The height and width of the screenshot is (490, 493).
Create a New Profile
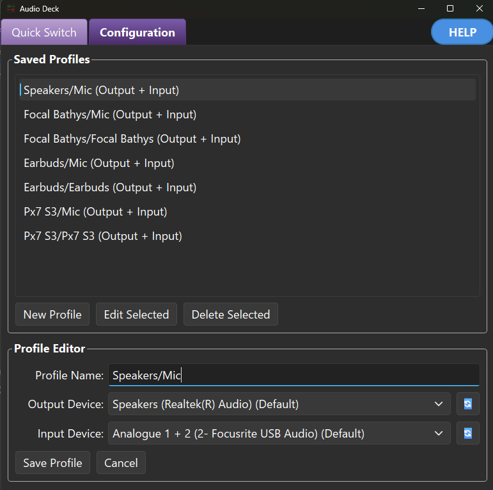52,314
